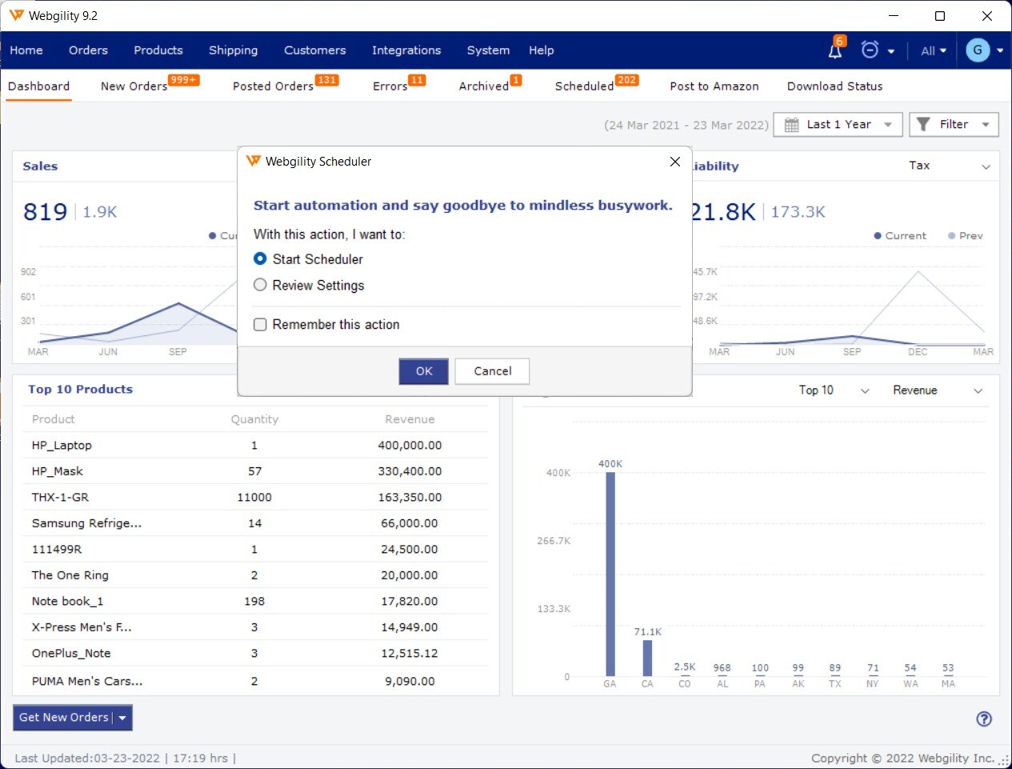Viewport: 1012px width, 769px height.
Task: Expand the scheduler clock dropdown arrow
Action: tap(890, 51)
